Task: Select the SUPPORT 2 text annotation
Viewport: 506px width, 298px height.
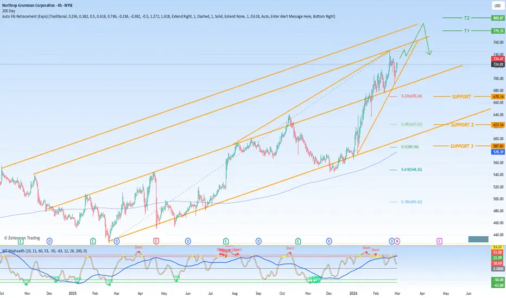Action: pos(462,125)
